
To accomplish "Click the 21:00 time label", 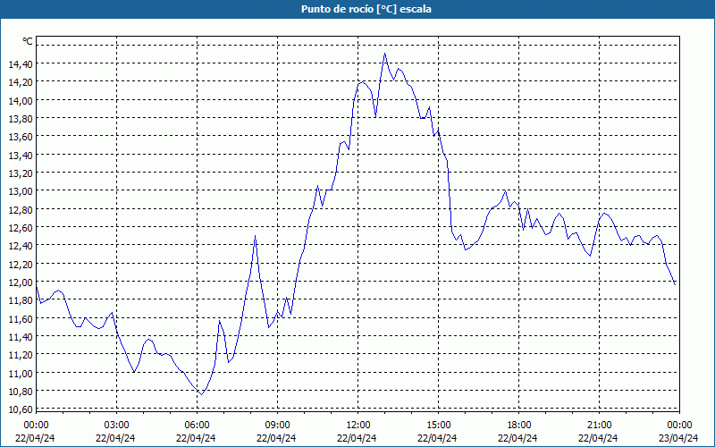I will [599, 426].
